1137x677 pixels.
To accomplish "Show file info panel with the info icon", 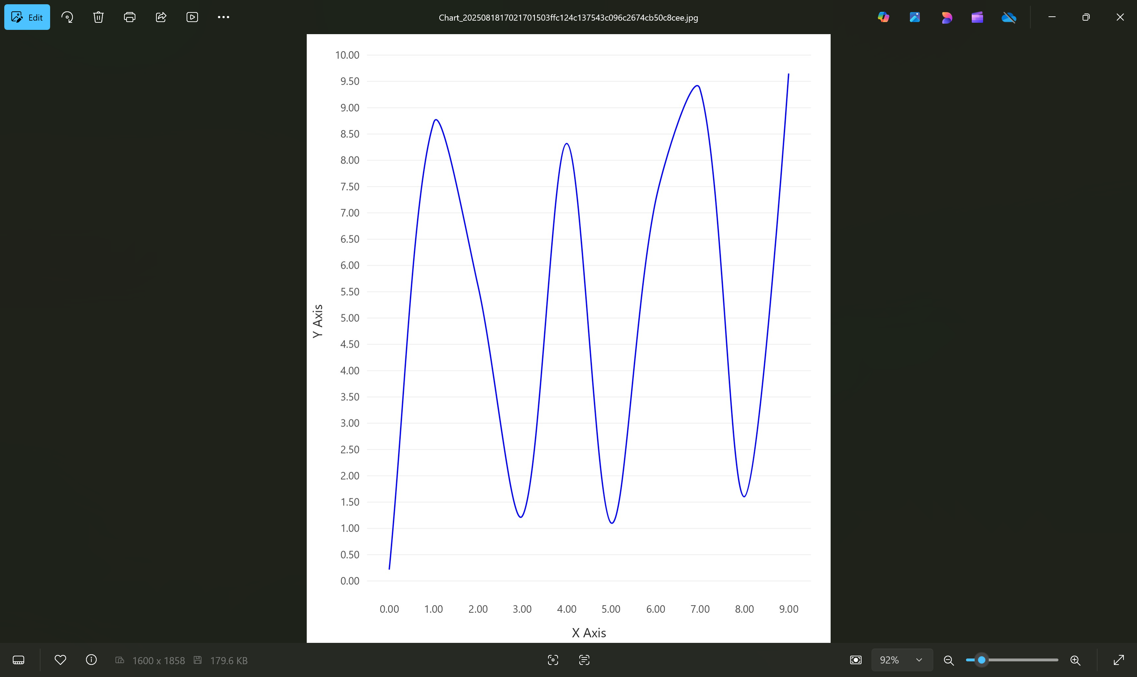I will point(91,660).
